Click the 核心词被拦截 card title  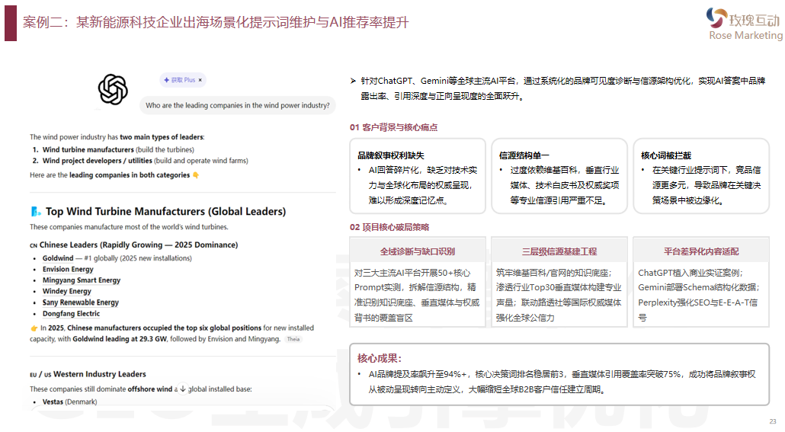point(666,155)
